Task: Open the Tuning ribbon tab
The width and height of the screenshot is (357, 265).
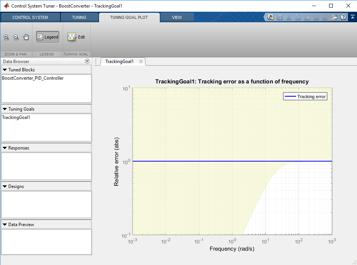Action: (79, 17)
